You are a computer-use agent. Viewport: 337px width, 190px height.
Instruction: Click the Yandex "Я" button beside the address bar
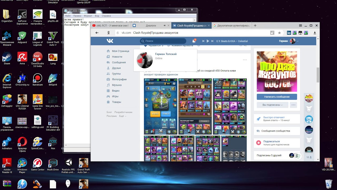coord(108,33)
